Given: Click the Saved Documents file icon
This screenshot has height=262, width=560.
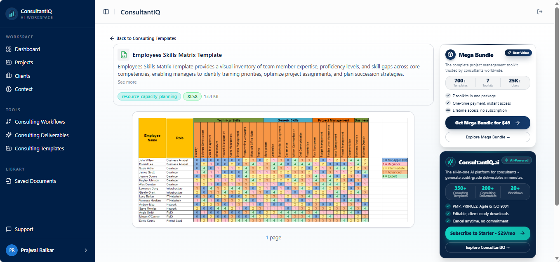Looking at the screenshot, I should [9, 181].
